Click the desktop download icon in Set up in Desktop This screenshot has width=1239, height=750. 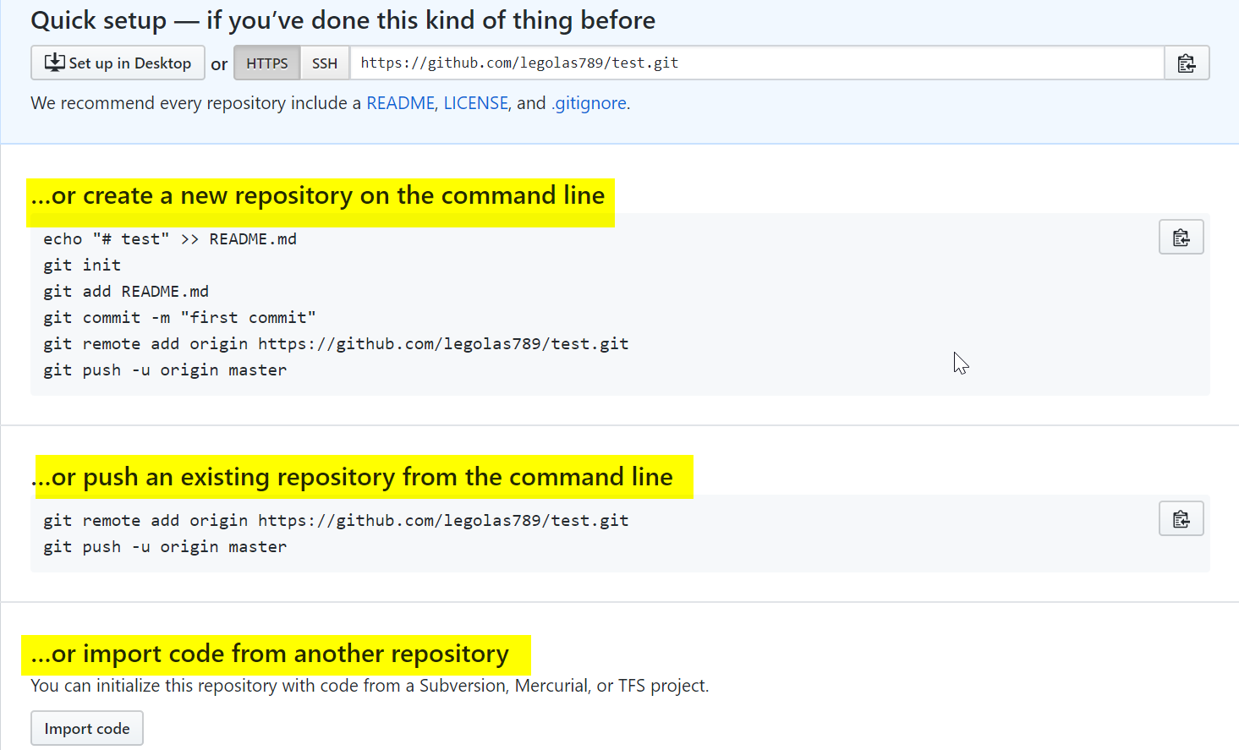tap(55, 63)
